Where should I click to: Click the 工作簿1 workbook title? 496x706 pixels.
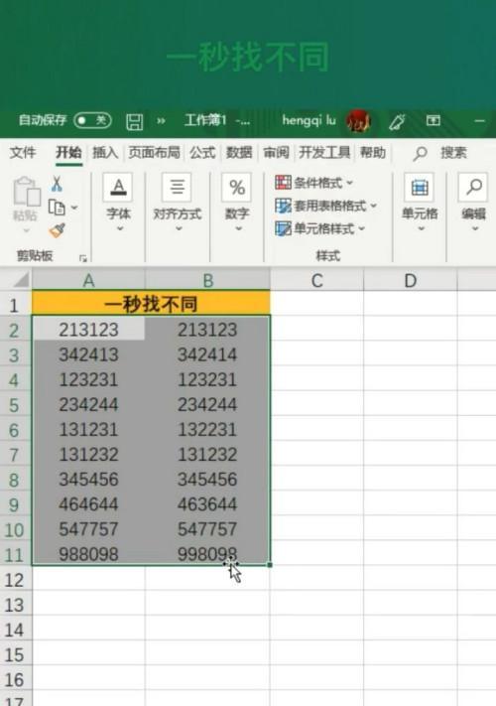(x=205, y=120)
